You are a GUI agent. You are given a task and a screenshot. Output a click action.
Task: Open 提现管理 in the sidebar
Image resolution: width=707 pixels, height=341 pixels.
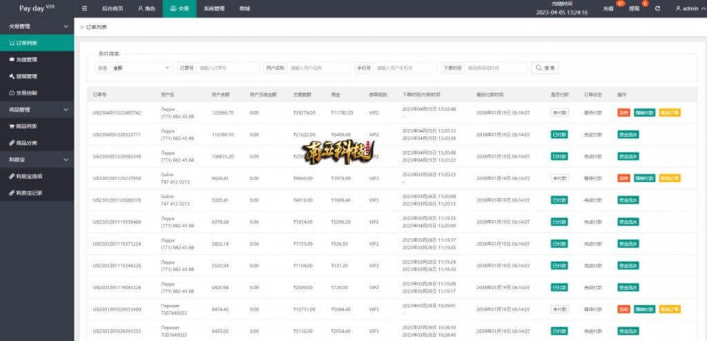tap(26, 76)
